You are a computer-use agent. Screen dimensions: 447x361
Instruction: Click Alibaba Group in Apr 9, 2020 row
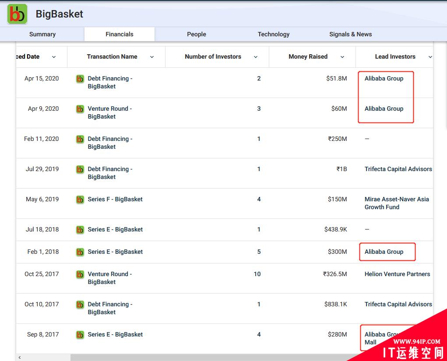[384, 109]
